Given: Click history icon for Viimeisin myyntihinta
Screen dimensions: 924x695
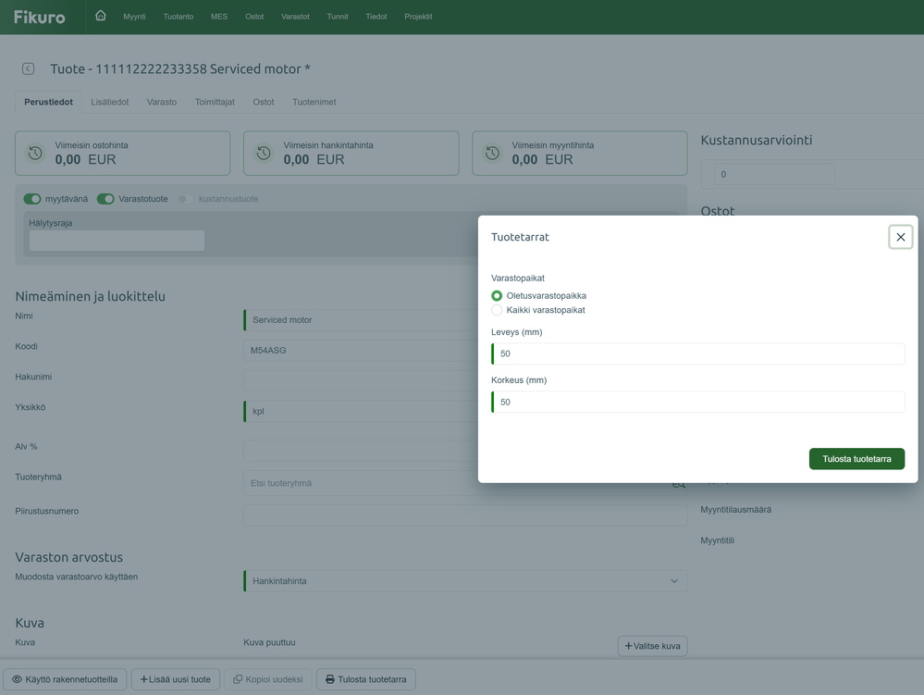Looking at the screenshot, I should 492,154.
